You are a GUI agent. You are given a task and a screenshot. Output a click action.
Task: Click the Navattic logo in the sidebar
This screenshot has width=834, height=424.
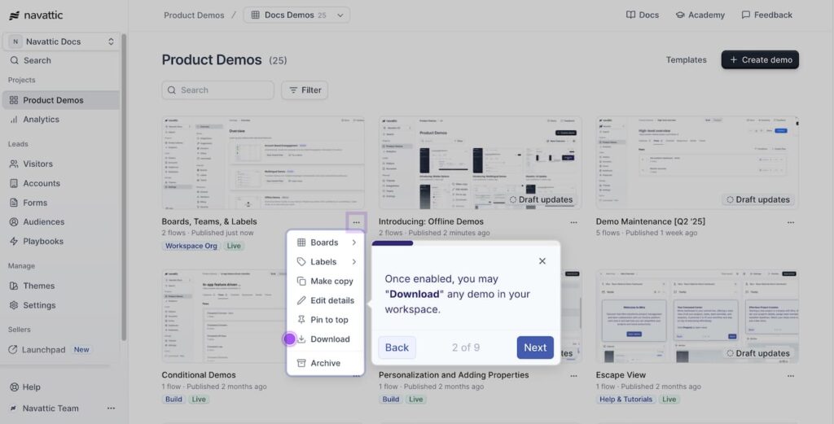click(36, 15)
